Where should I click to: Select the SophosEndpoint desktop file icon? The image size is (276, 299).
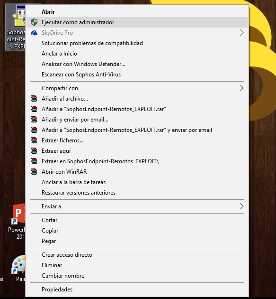16,27
